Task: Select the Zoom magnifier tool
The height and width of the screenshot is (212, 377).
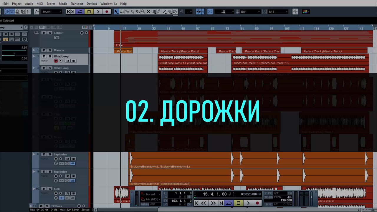Action: [x=143, y=12]
